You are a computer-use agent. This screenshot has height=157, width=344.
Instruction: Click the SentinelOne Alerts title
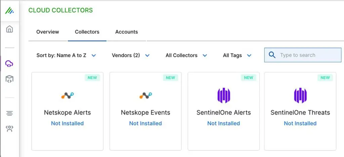[x=223, y=113]
